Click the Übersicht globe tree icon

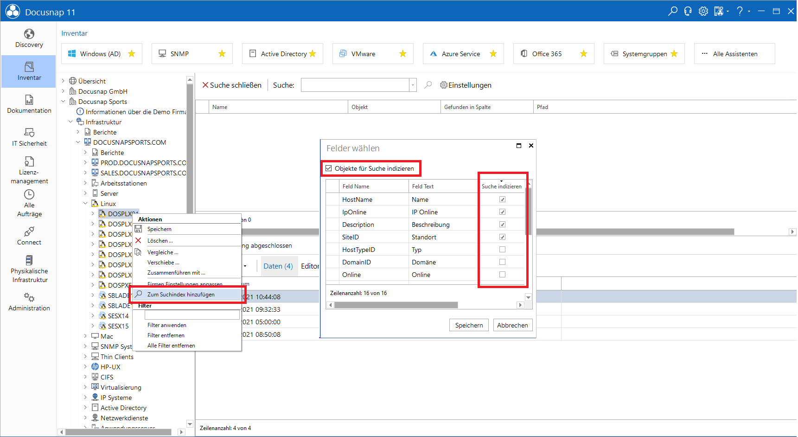[x=73, y=81]
